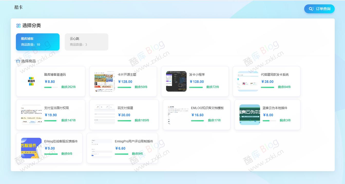The height and width of the screenshot is (184, 345).
Task: Click the 剩余262件 stock link
Action: pyautogui.click(x=68, y=87)
